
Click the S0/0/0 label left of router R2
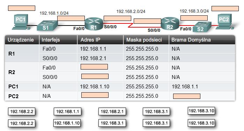click(154, 30)
